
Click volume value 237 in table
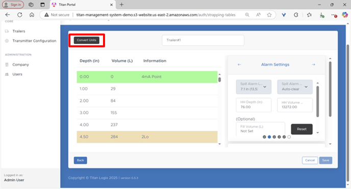114,125
